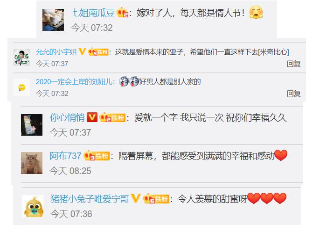Click the level 2 fan badge beside 七姐南瓜豆
The image size is (320, 225).
click(122, 12)
